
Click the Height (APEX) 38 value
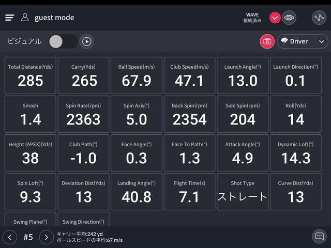pos(31,159)
